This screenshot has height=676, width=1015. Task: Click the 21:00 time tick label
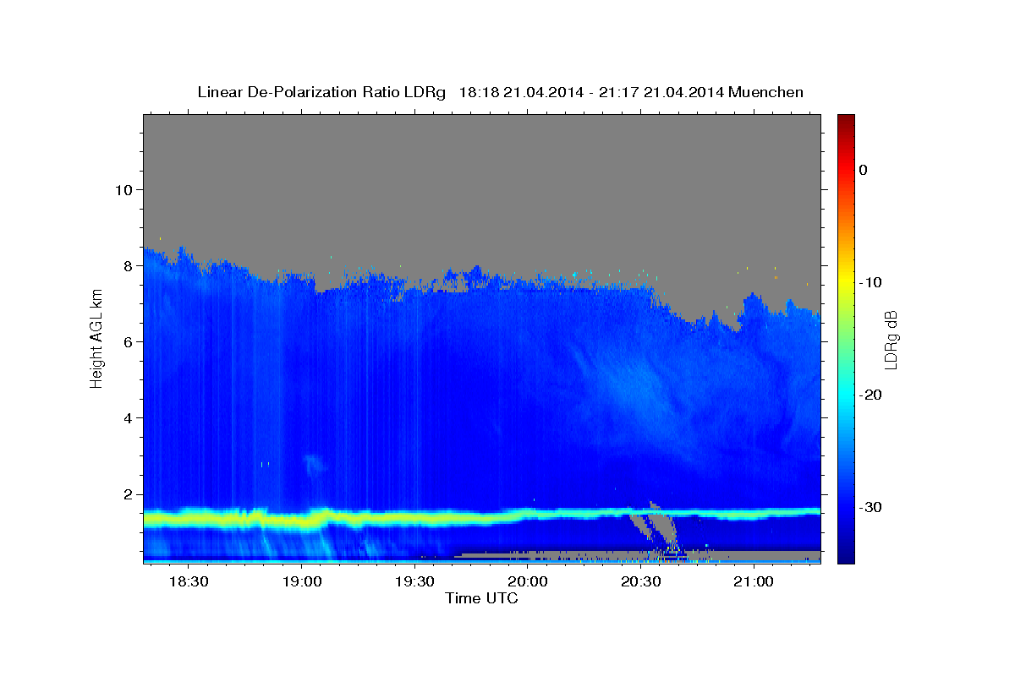point(753,582)
